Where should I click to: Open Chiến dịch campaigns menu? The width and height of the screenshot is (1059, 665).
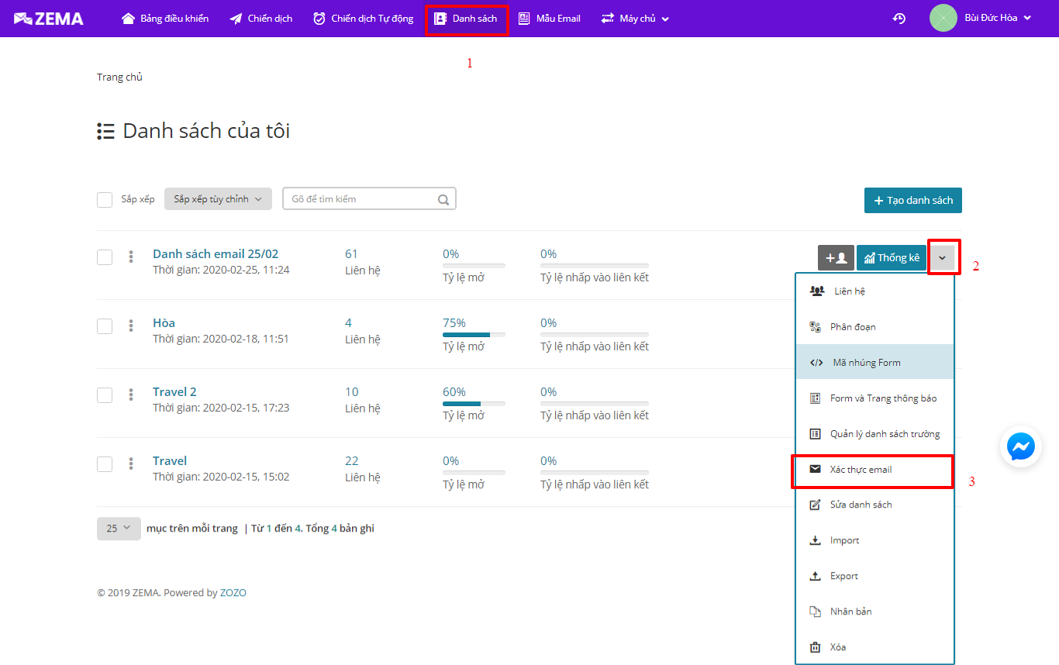(x=261, y=19)
